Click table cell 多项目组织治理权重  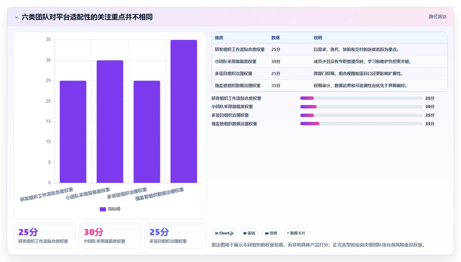[234, 74]
